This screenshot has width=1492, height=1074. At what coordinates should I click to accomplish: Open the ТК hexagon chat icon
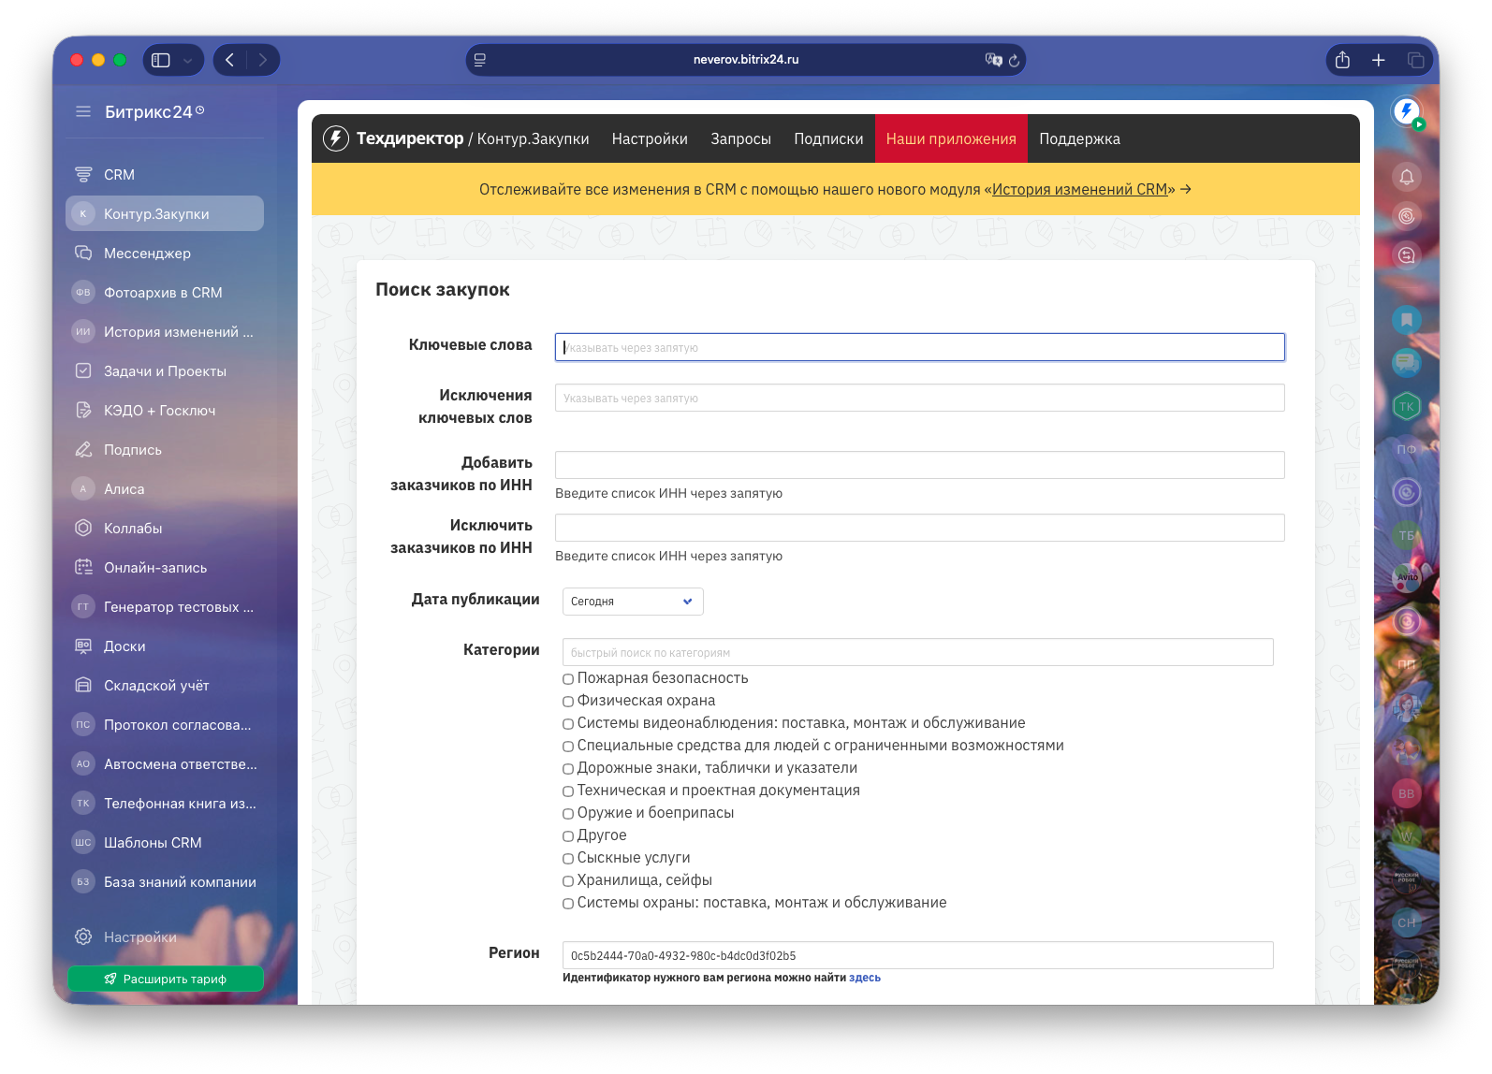point(1406,406)
